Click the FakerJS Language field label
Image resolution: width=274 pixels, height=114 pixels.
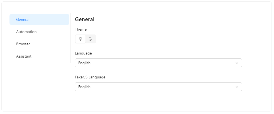click(90, 77)
